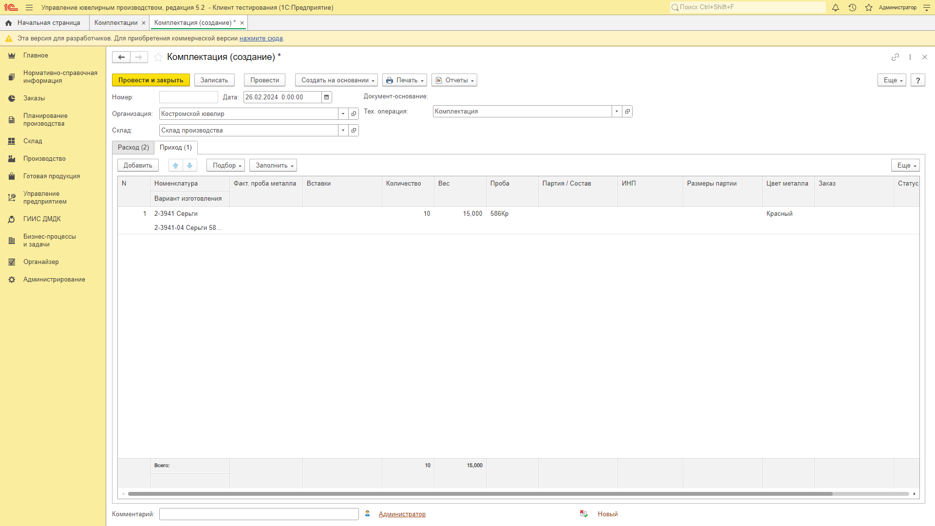
Task: Select the row cell 2-3941 Серьги
Action: click(190, 213)
